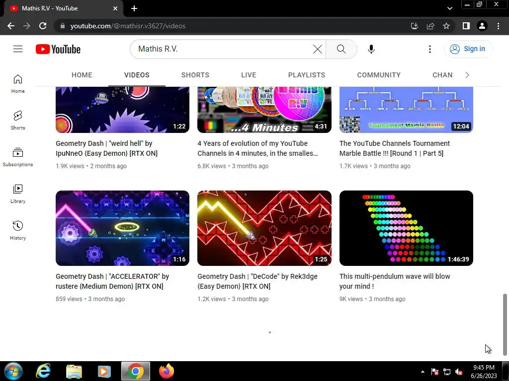The width and height of the screenshot is (509, 381).
Task: Open "ACCELERATOR" by rustere video title
Action: pos(112,281)
